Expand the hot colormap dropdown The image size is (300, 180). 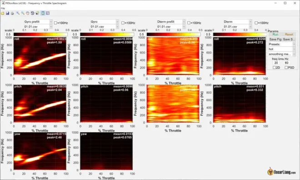click(282, 49)
